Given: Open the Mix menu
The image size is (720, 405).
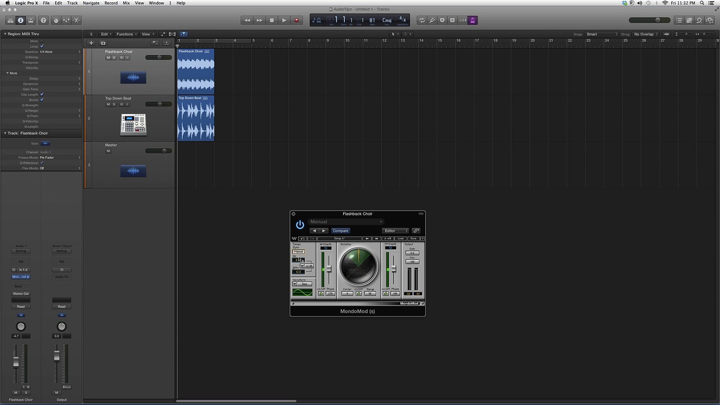Looking at the screenshot, I should [x=126, y=3].
